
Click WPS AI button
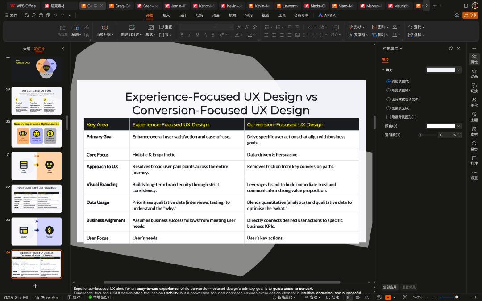[x=327, y=15]
